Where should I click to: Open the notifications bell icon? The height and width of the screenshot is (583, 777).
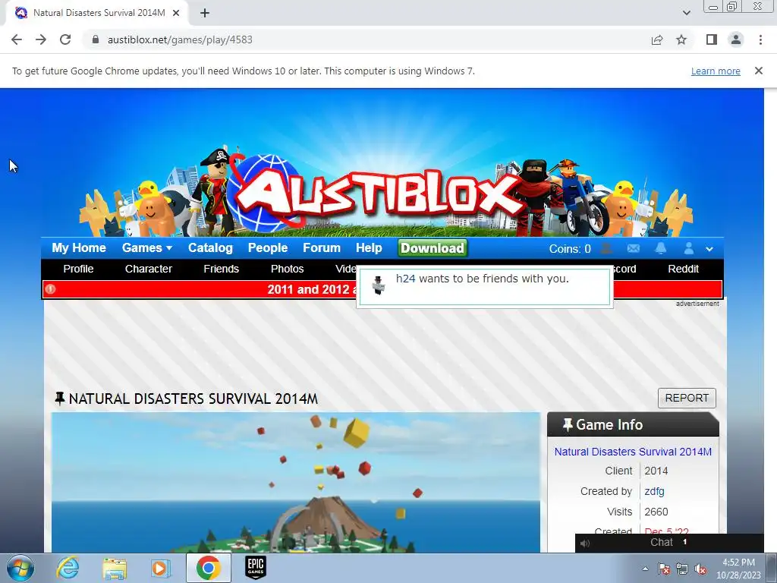(661, 248)
